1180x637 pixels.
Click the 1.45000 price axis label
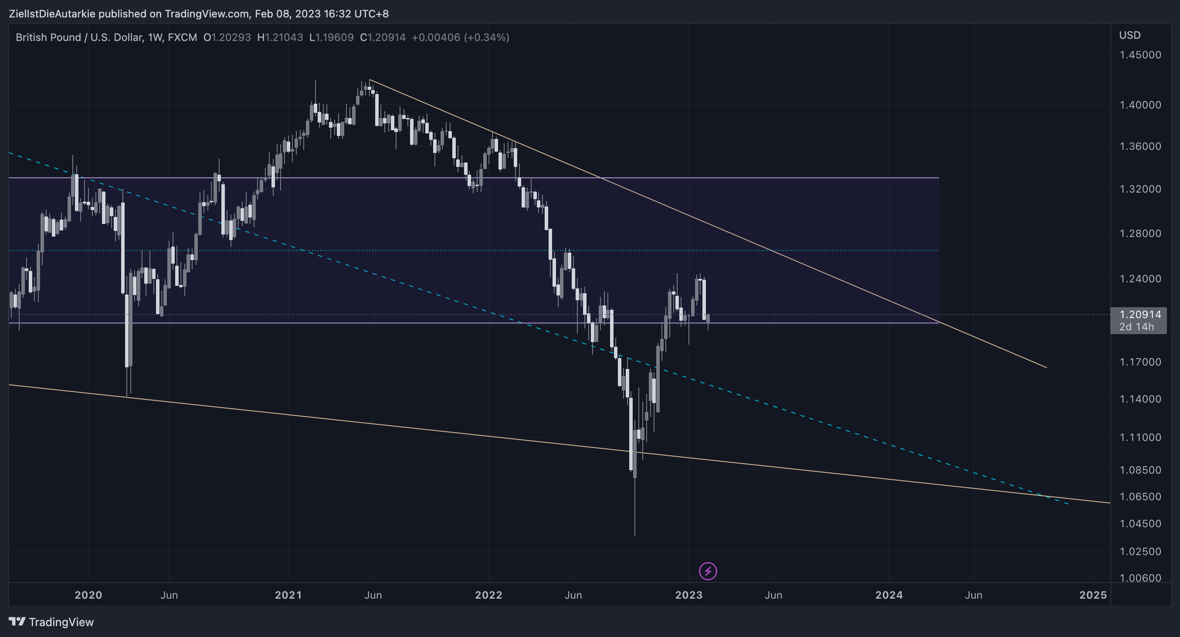[x=1140, y=55]
